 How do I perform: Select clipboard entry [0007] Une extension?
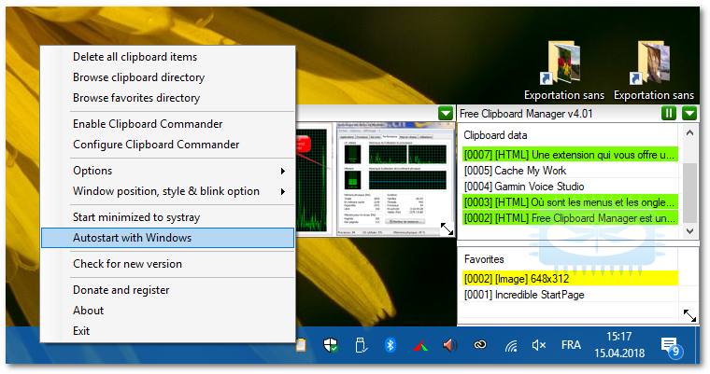pos(570,155)
